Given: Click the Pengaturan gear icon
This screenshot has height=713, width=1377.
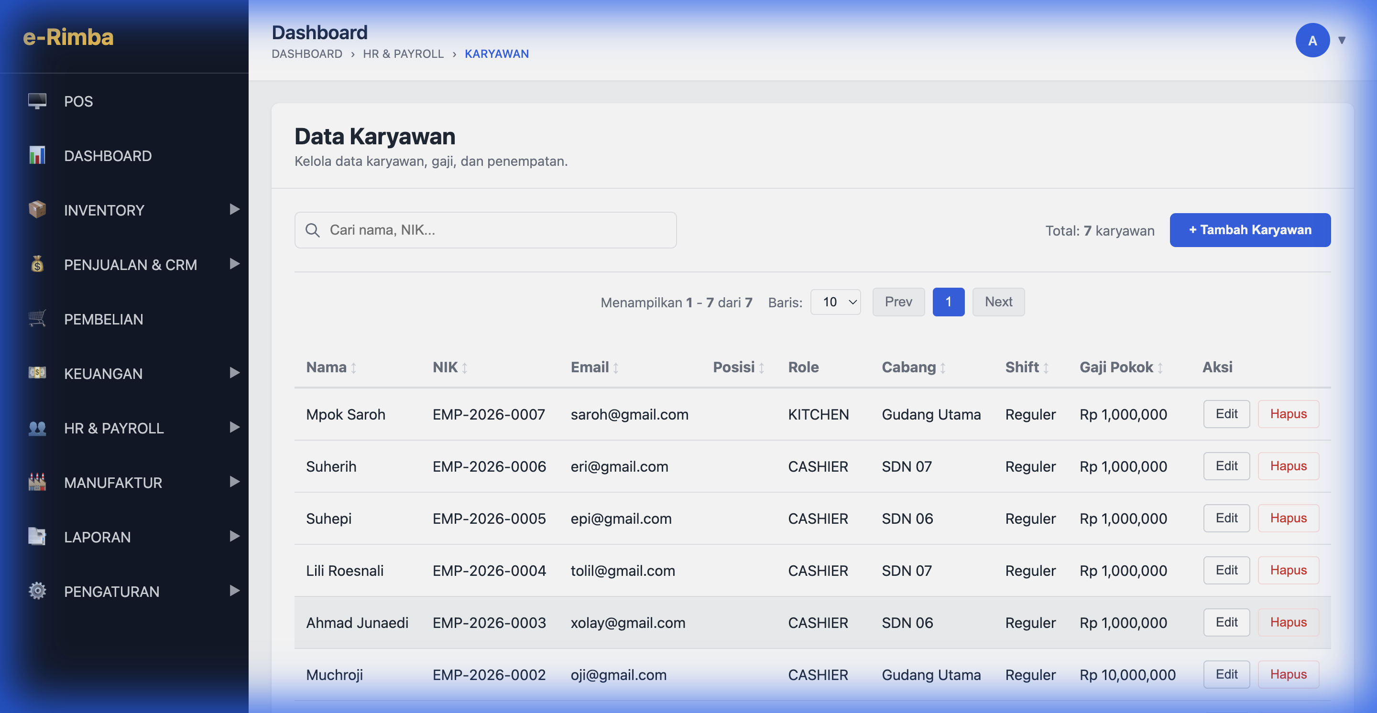Looking at the screenshot, I should pyautogui.click(x=37, y=591).
